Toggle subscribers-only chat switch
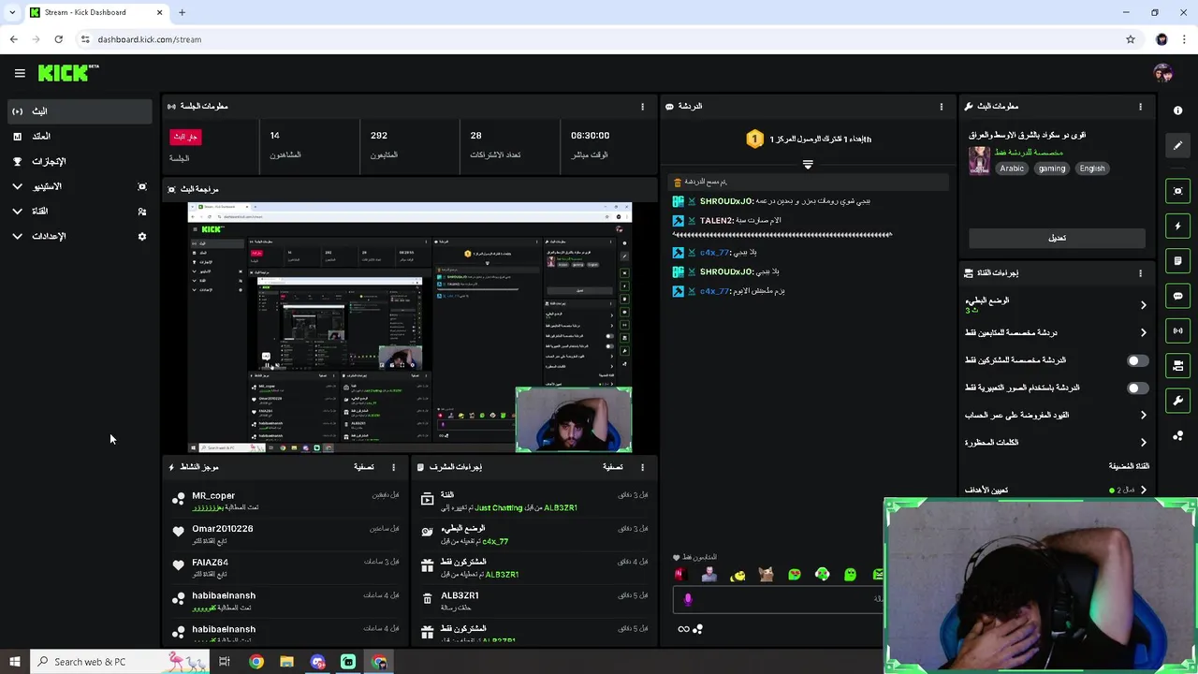Image resolution: width=1198 pixels, height=674 pixels. (1137, 360)
